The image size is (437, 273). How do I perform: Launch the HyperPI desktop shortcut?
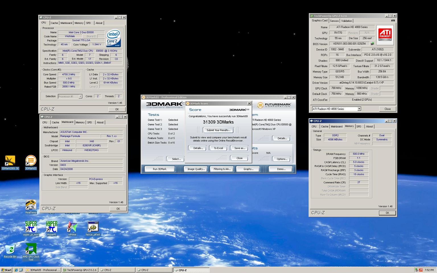pos(51,228)
